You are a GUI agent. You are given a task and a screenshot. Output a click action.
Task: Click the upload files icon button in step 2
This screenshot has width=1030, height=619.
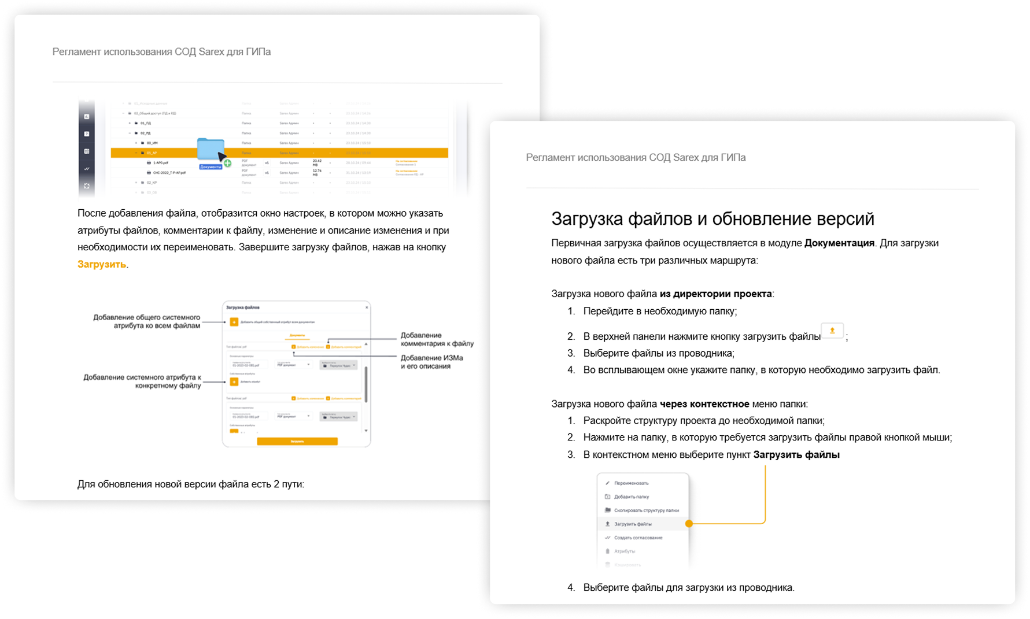coord(832,331)
